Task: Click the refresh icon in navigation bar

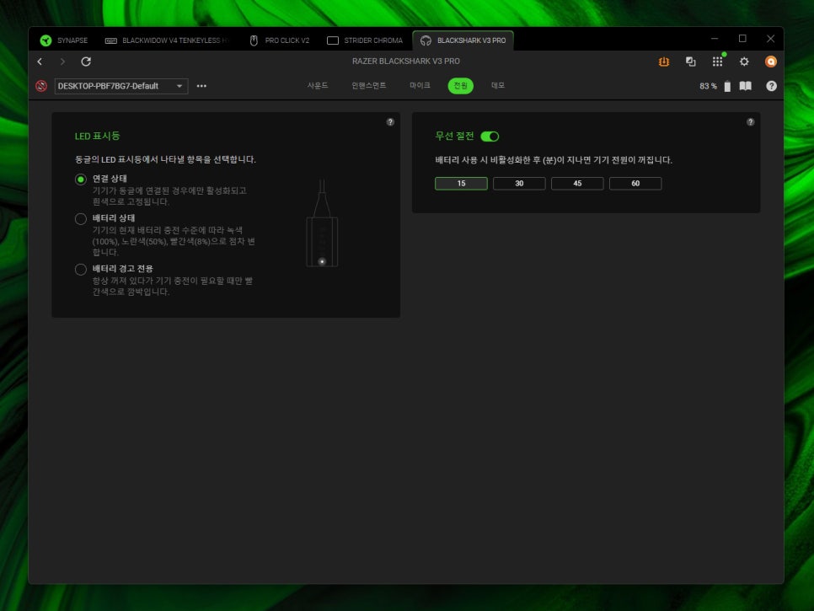Action: point(86,62)
